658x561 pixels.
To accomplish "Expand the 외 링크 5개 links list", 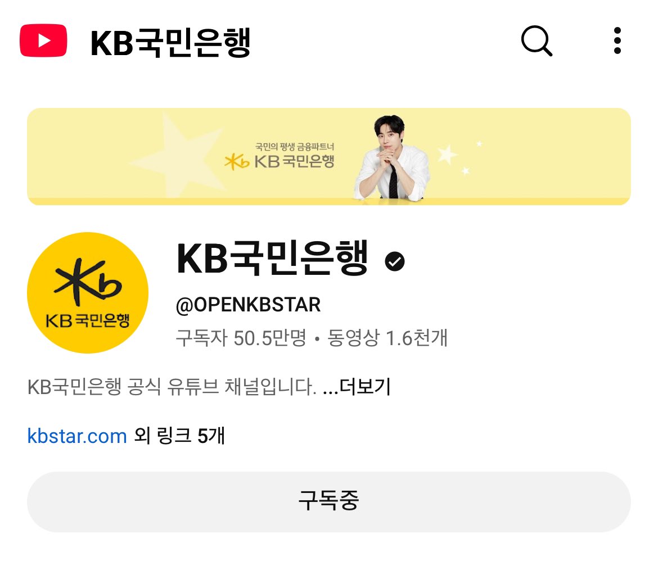I will tap(179, 436).
